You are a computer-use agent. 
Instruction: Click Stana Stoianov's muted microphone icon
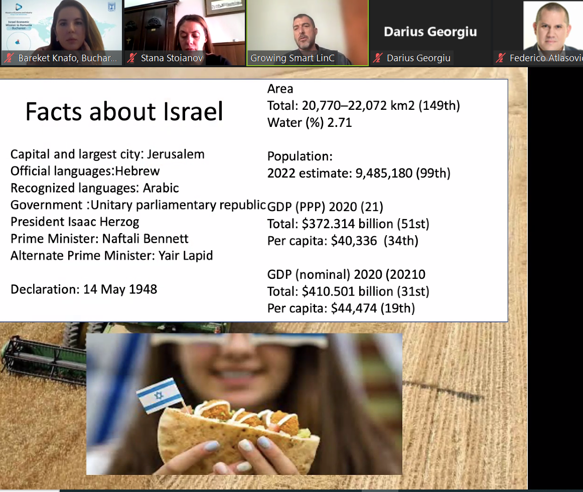(x=132, y=58)
